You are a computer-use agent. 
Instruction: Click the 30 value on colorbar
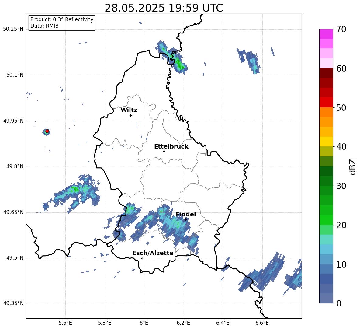click(x=341, y=186)
